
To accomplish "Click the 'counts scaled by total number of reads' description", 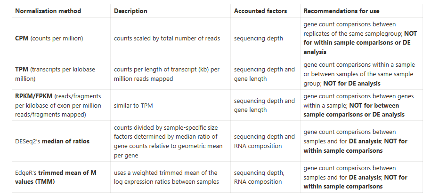I will pos(167,38).
